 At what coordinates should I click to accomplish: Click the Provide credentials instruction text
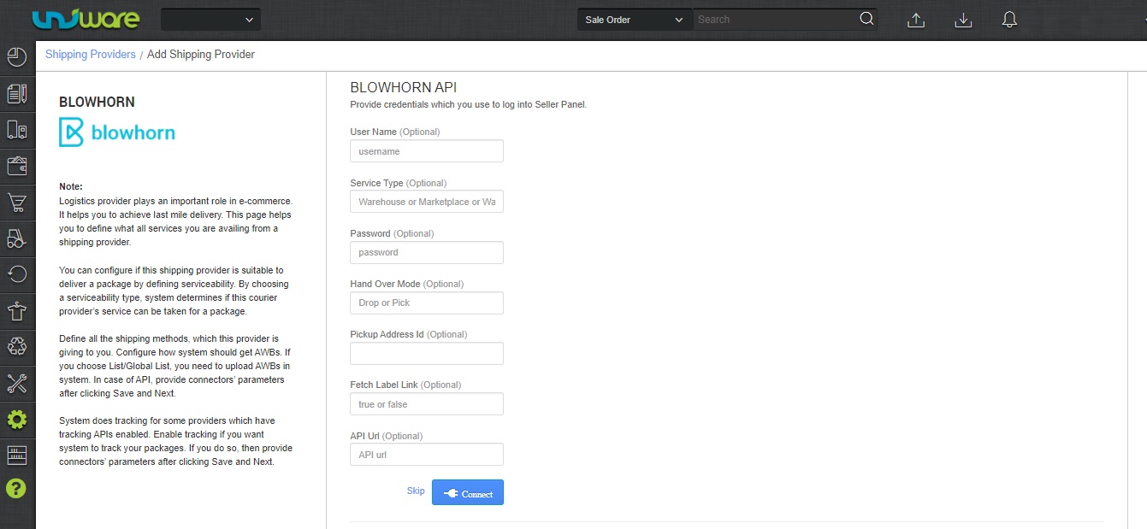(x=469, y=104)
